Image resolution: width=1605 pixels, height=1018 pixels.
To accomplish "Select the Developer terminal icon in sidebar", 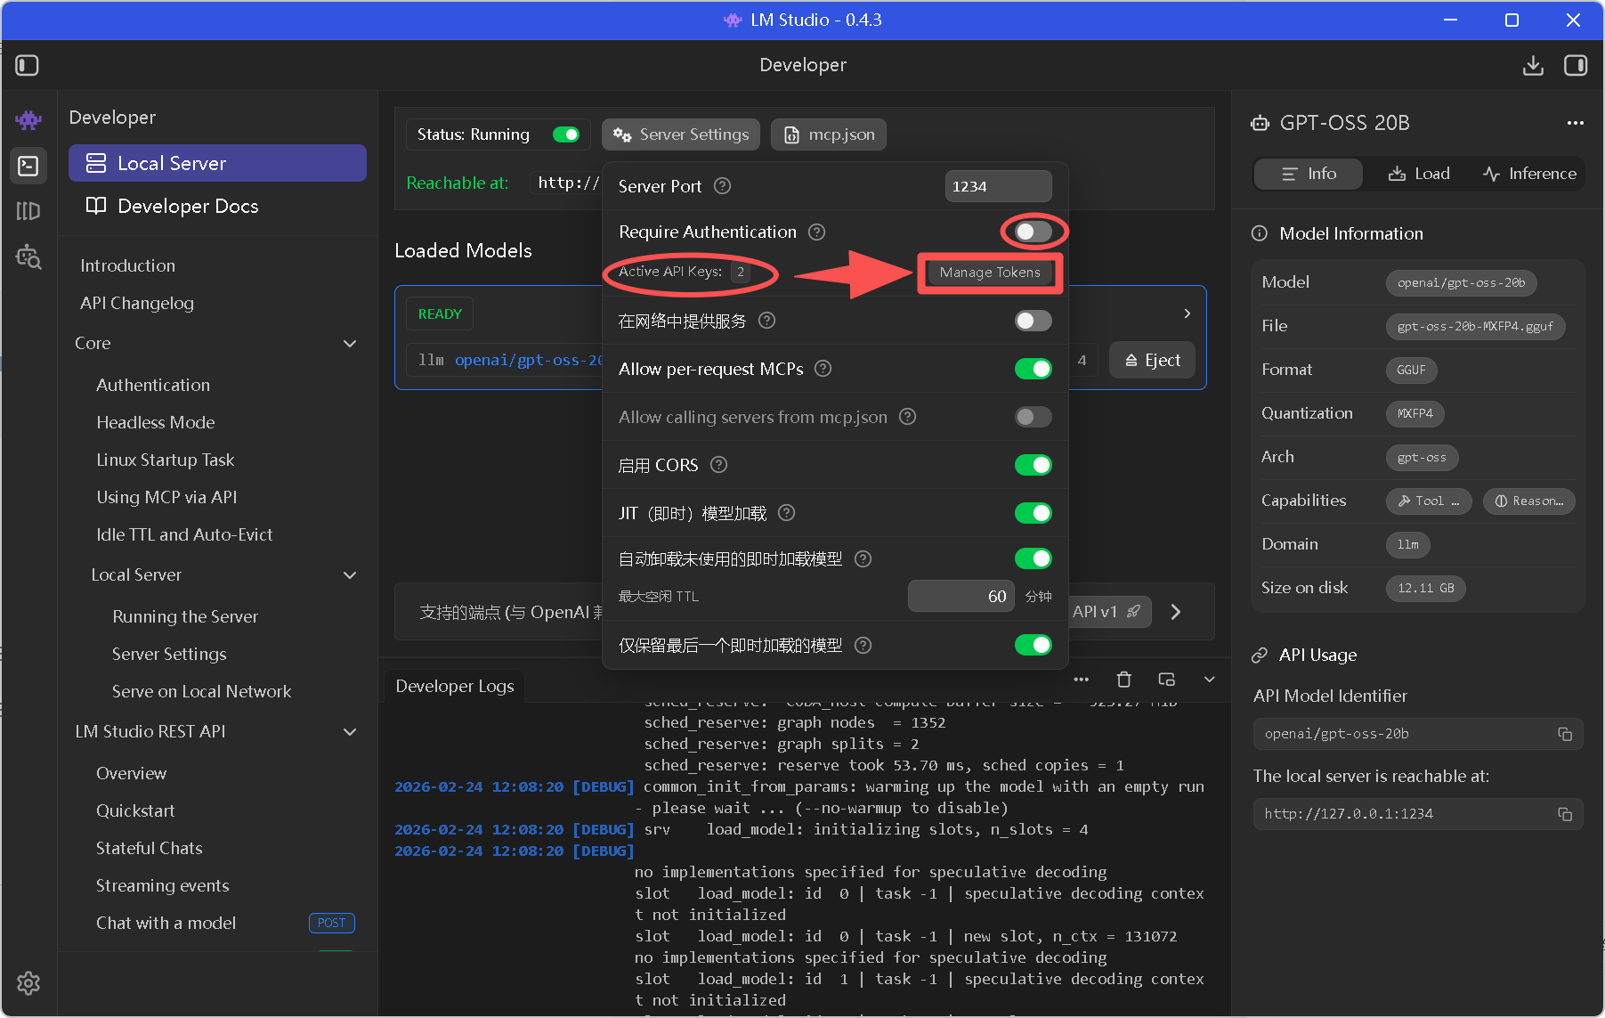I will click(28, 166).
